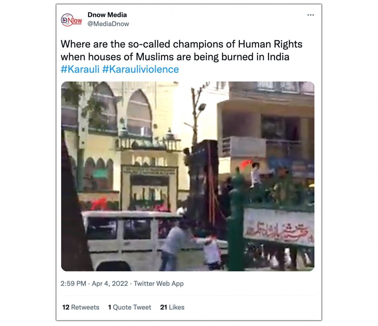Play the embedded tweet video
The height and width of the screenshot is (326, 378).
pos(188,176)
